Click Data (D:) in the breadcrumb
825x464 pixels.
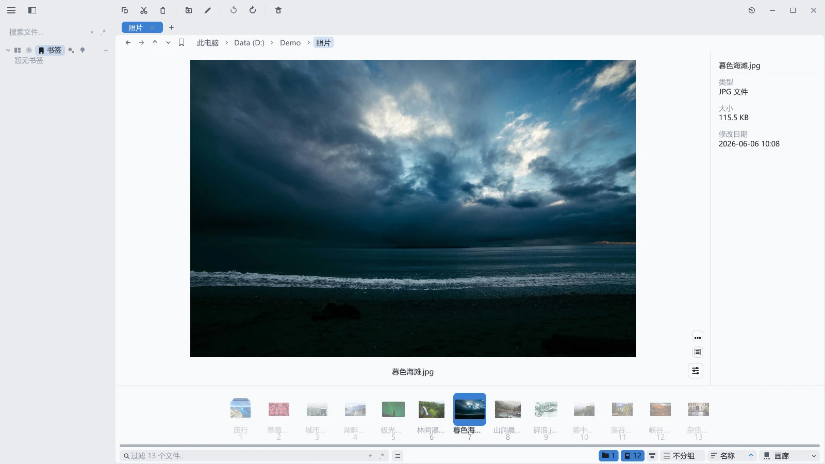pyautogui.click(x=249, y=43)
